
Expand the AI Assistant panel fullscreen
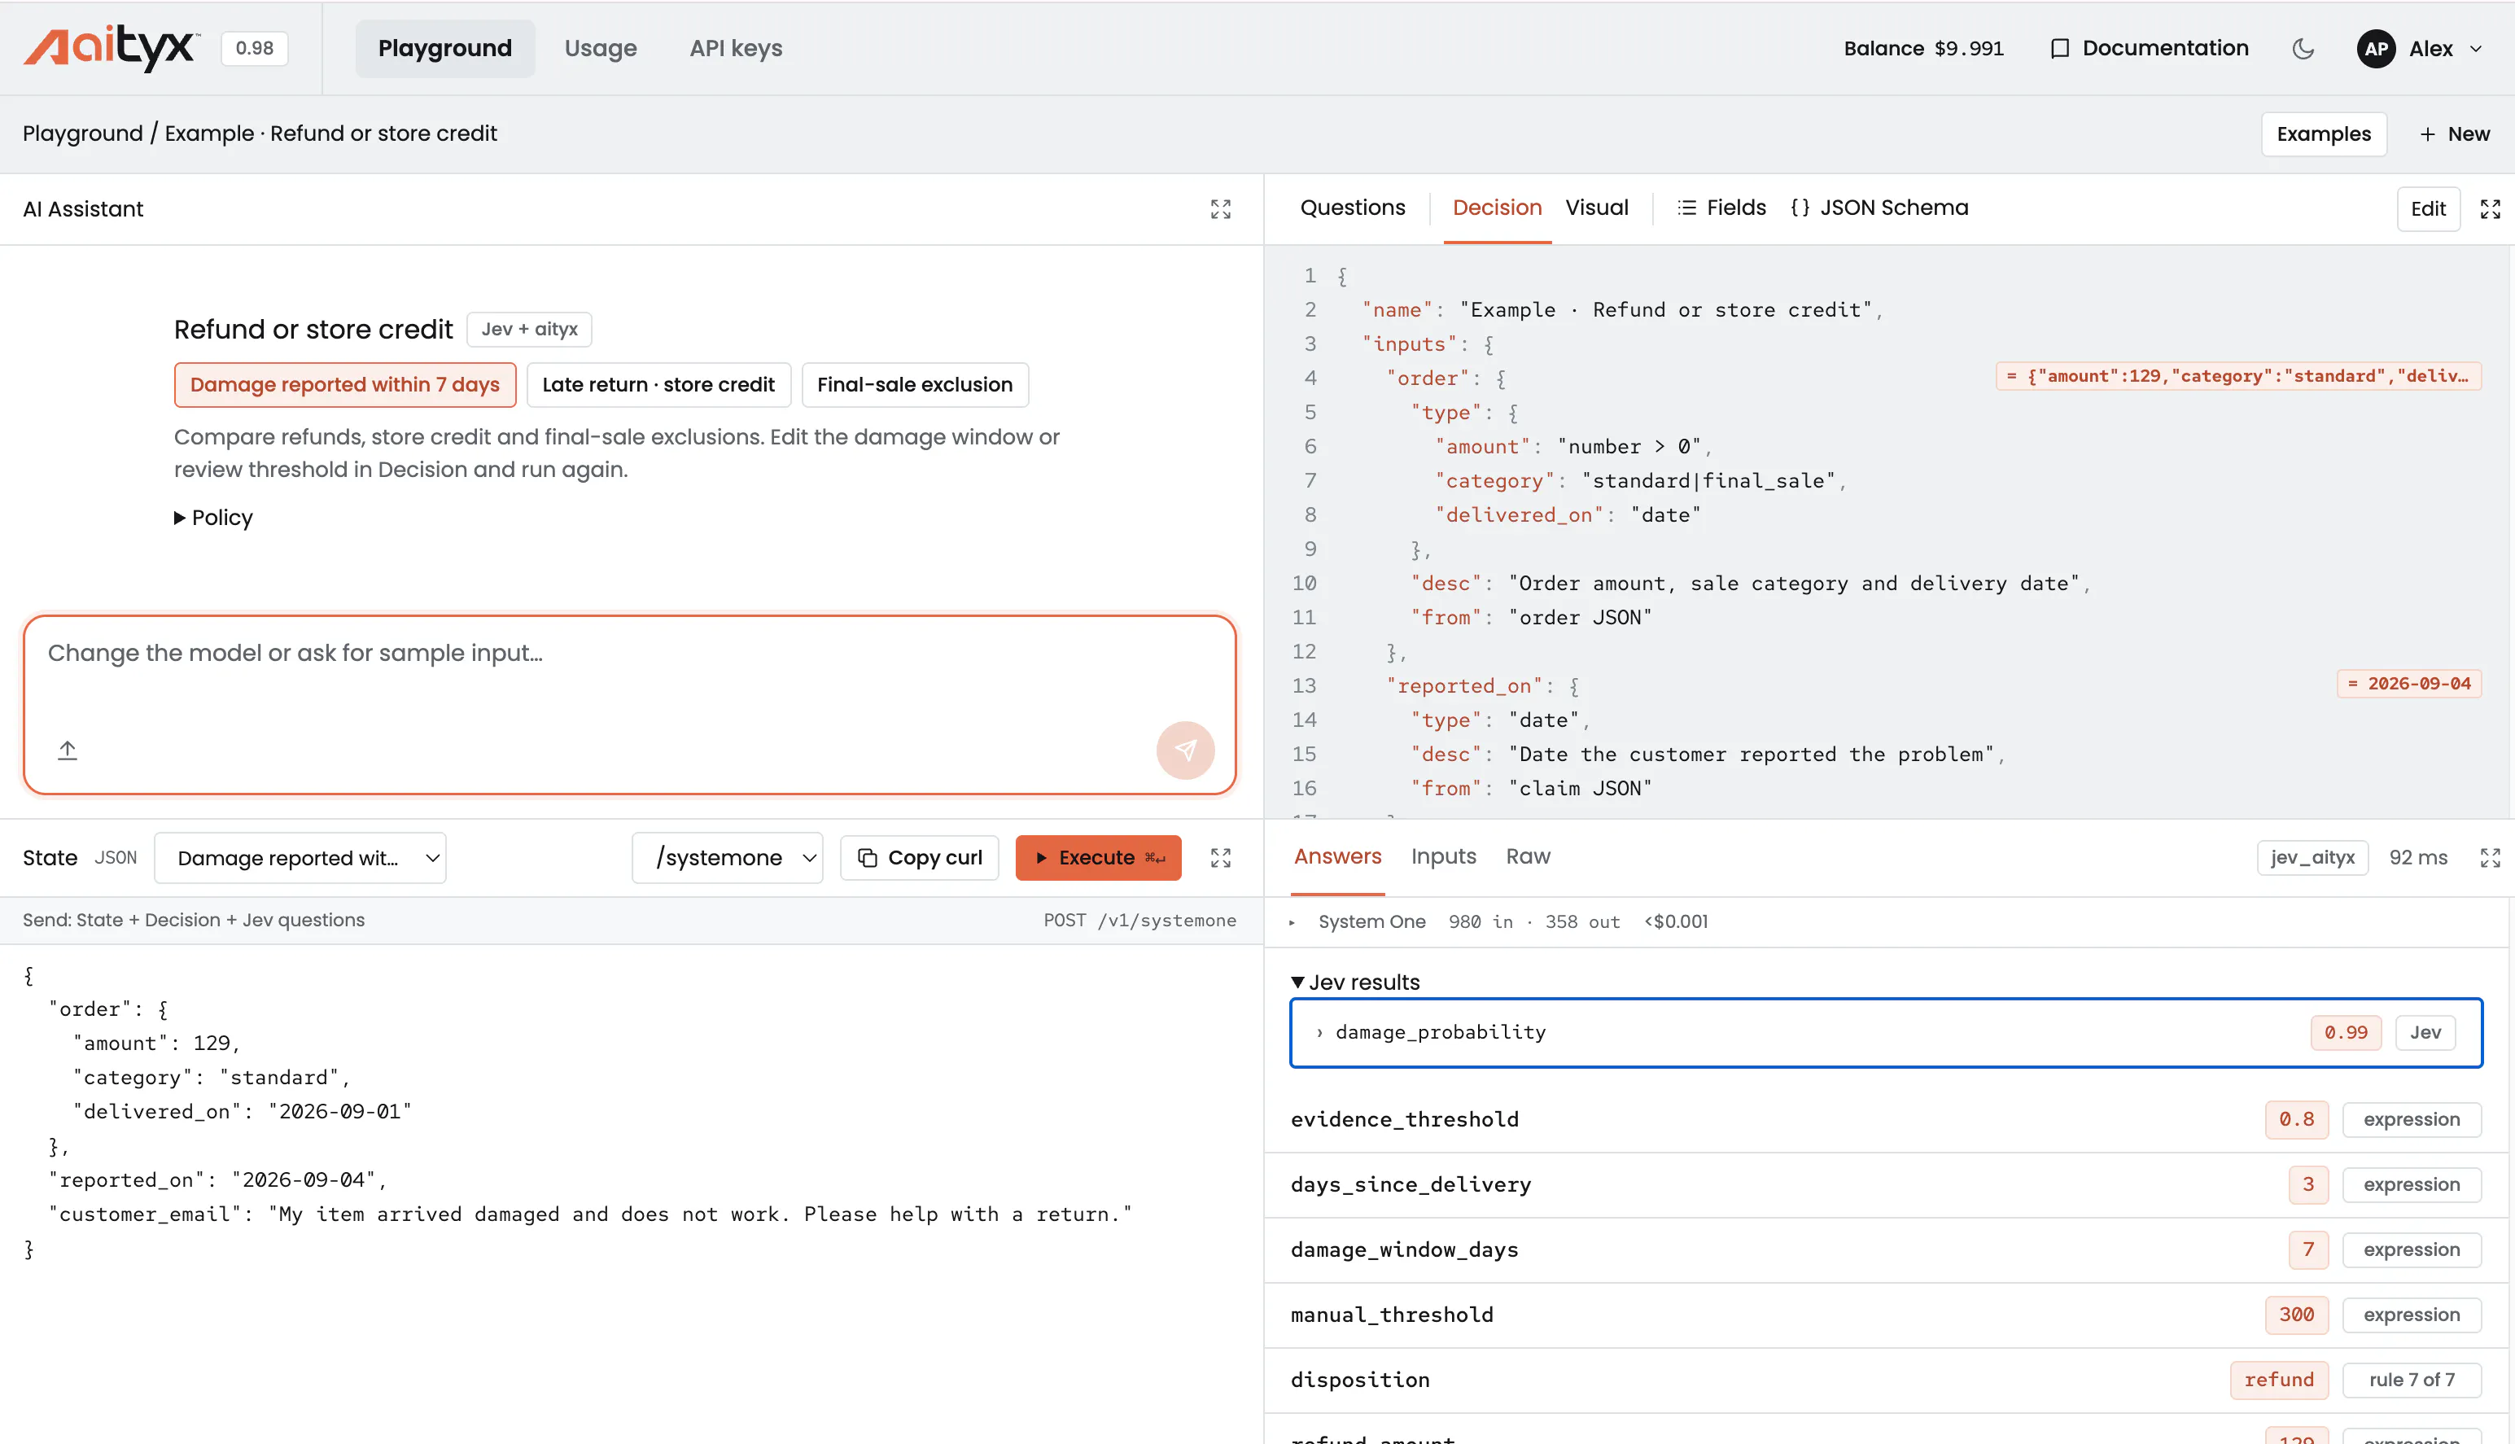(x=1220, y=209)
